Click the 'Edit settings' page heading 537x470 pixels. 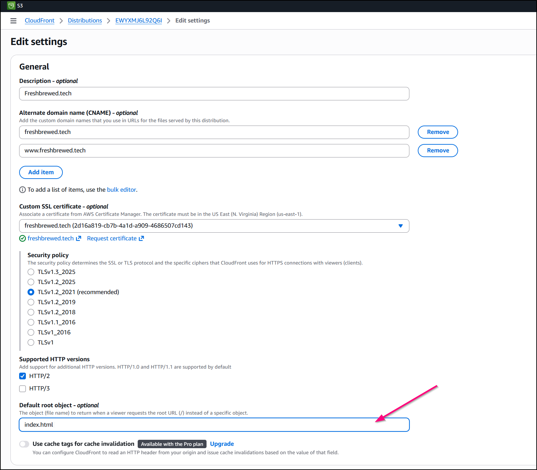click(39, 42)
